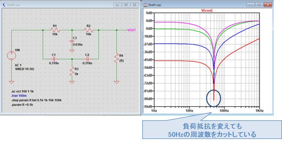Select resistor R1 symbol in schematic
The width and height of the screenshot is (282, 142).
(x=55, y=30)
